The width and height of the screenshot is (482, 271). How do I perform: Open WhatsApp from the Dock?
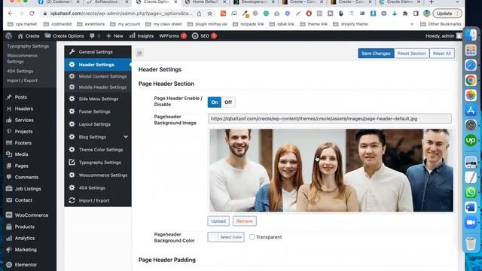point(471,192)
